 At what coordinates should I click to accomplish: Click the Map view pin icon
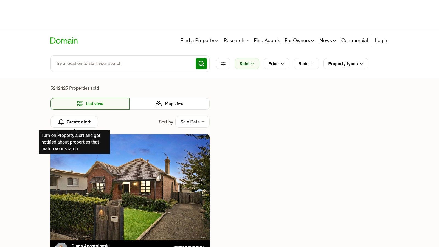(x=159, y=104)
